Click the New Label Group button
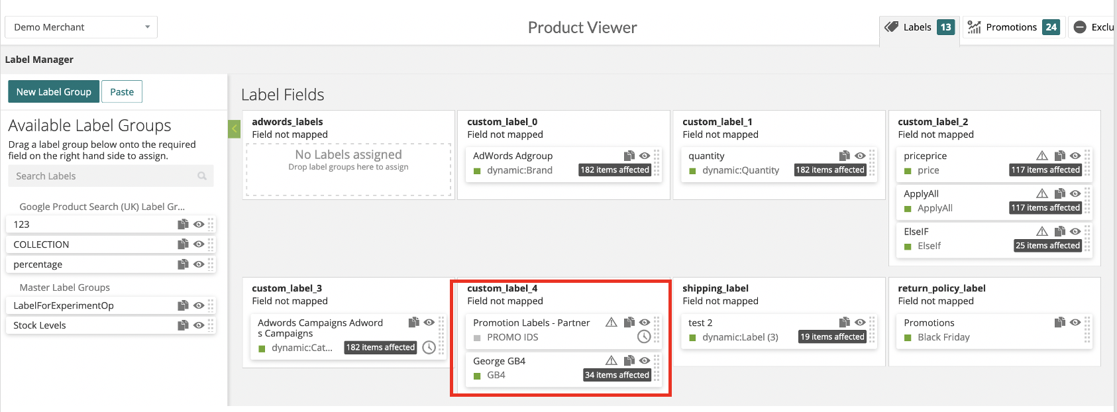Image resolution: width=1117 pixels, height=412 pixels. [54, 92]
